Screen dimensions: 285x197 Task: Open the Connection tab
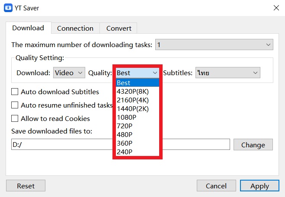click(75, 29)
